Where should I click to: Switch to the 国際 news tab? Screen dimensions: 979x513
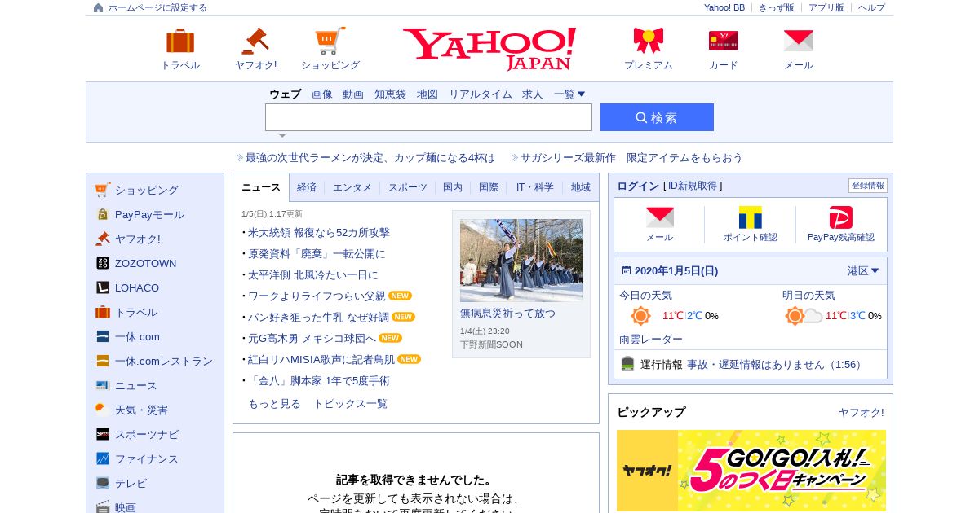(x=489, y=187)
